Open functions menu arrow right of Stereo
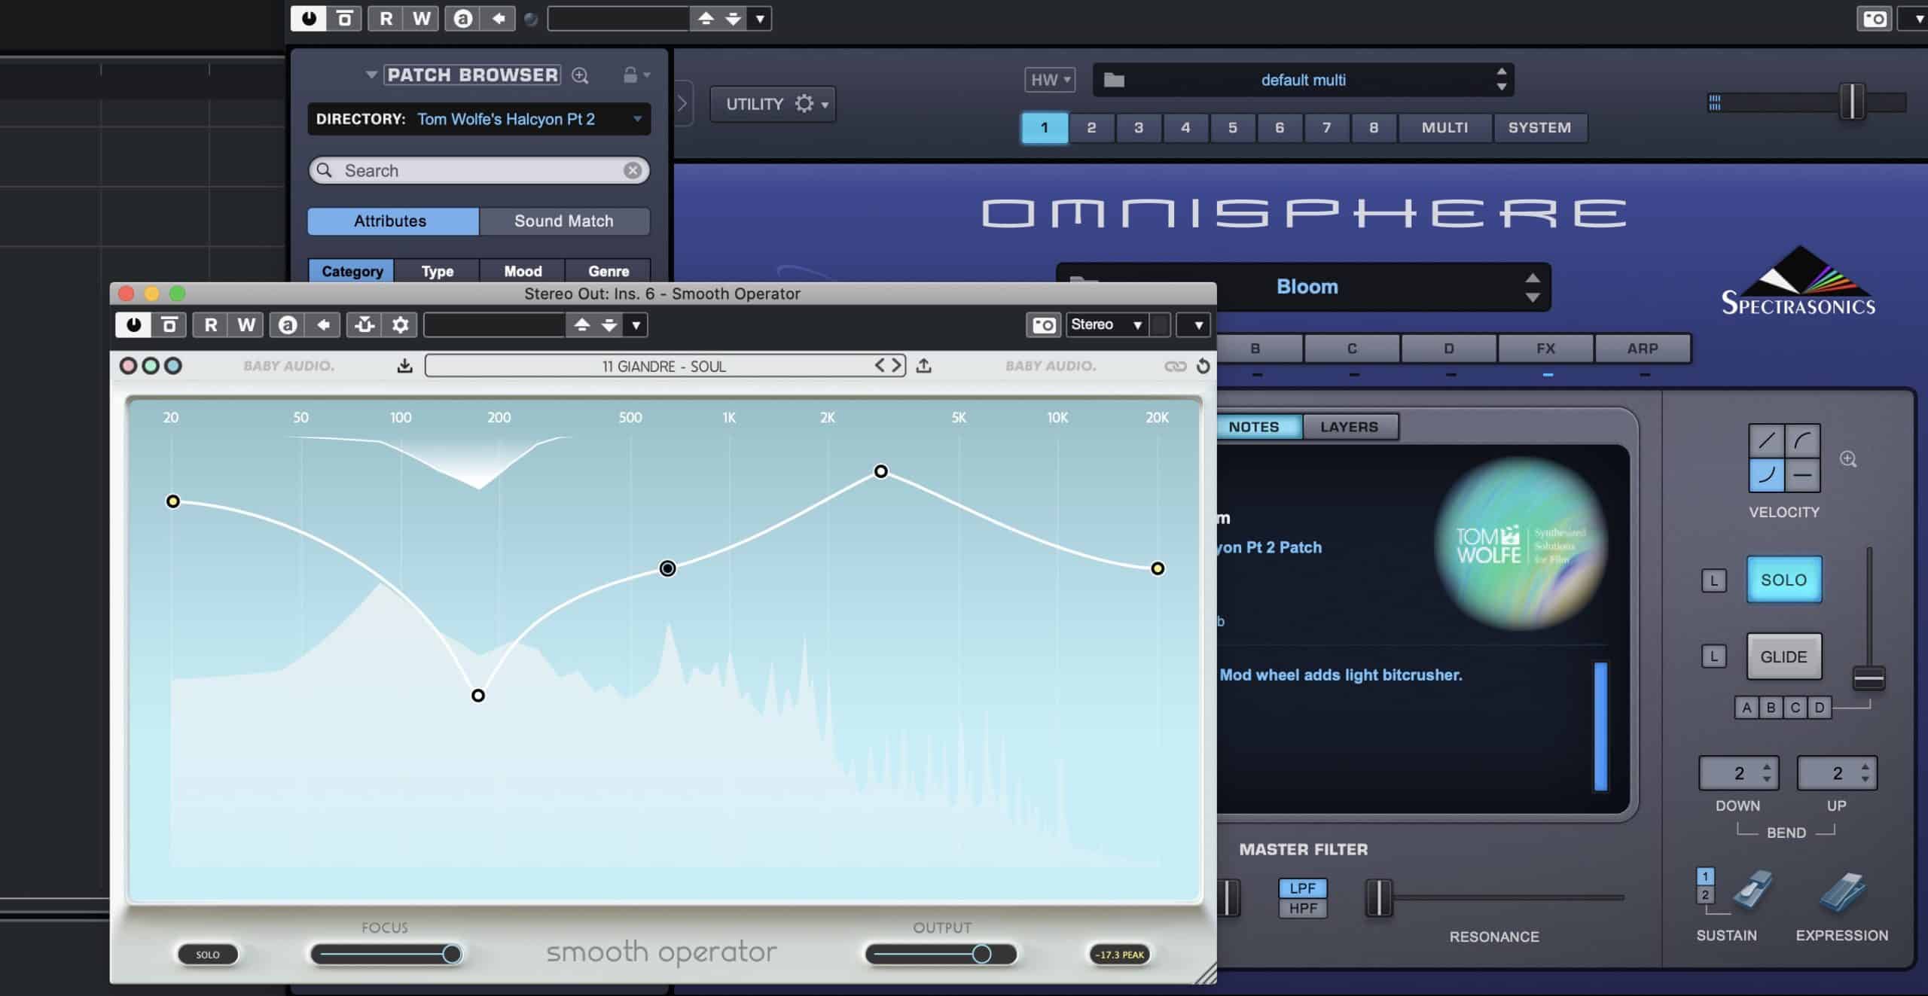1928x996 pixels. [x=1194, y=325]
